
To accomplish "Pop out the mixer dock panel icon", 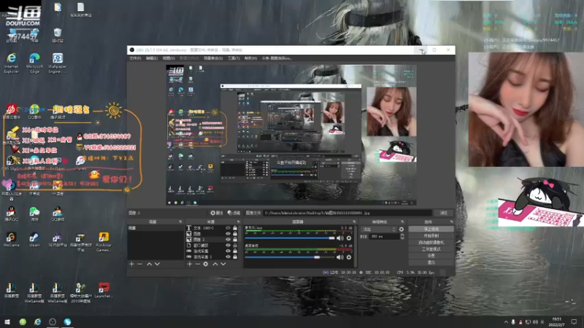I will 354,222.
